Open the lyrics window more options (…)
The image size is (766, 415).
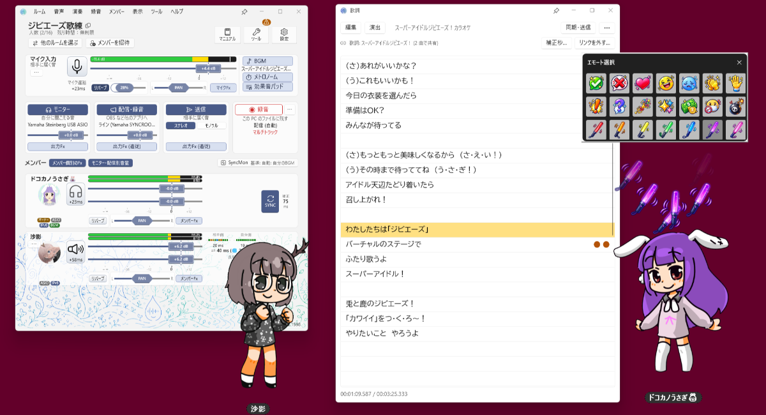tap(606, 27)
